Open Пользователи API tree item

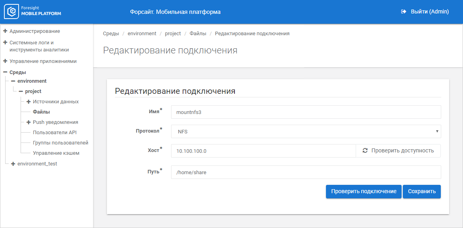tap(55, 133)
